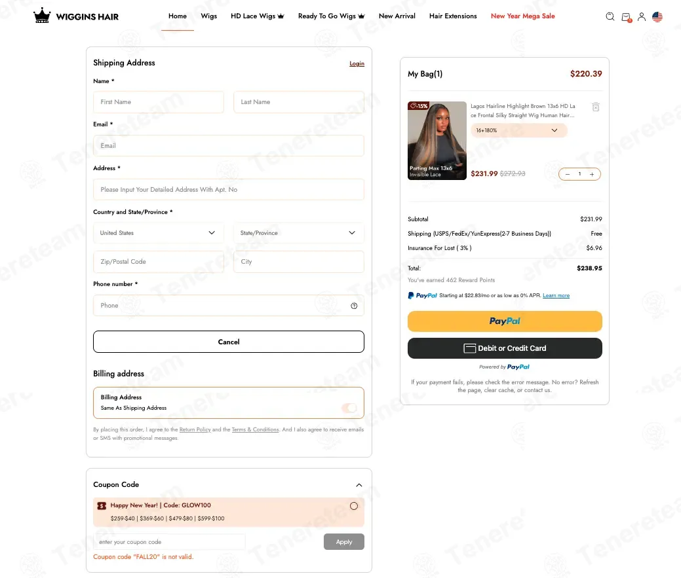Open the Lagos Hairline wig title
681x578 pixels.
point(523,111)
